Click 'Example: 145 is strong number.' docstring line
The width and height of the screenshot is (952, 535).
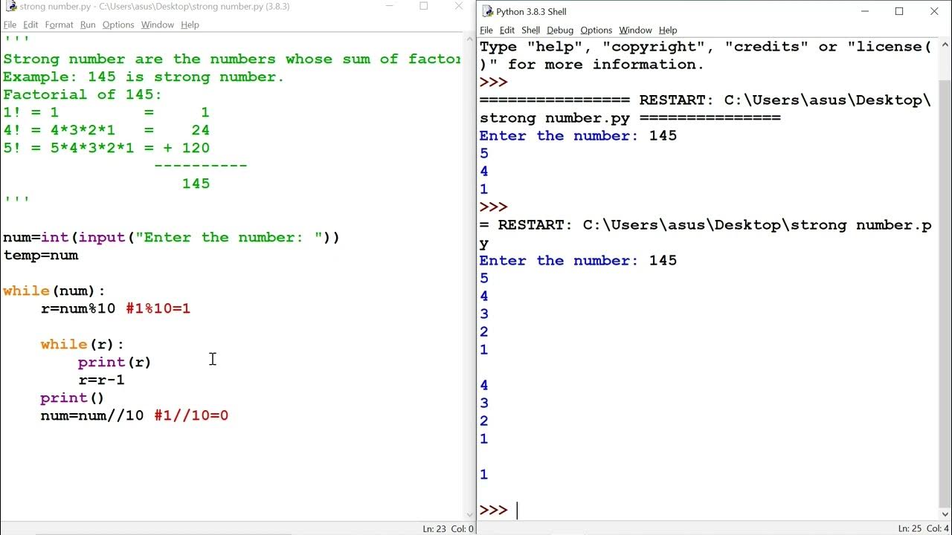pos(144,77)
